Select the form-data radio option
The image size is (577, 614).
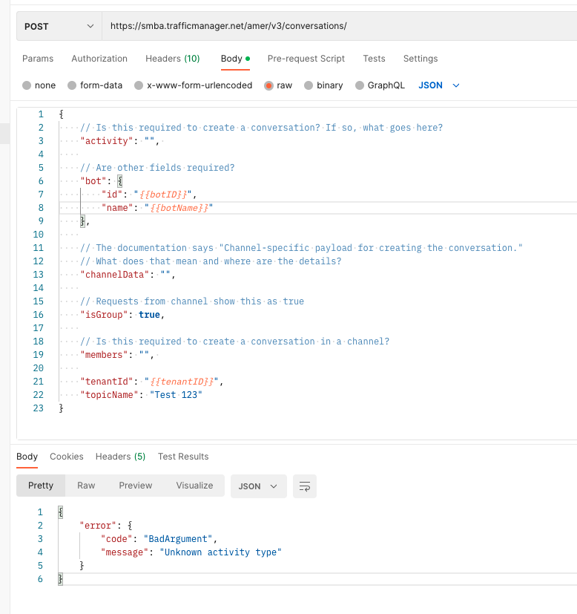coord(72,85)
